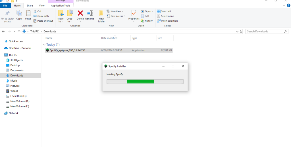
Task: Open Network in navigation pane
Action: (x=11, y=113)
